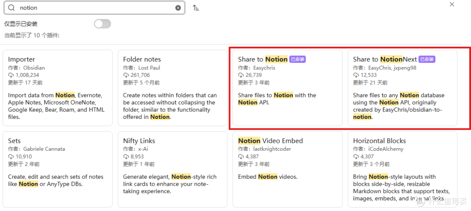Open the sort order options icon

pyautogui.click(x=196, y=8)
